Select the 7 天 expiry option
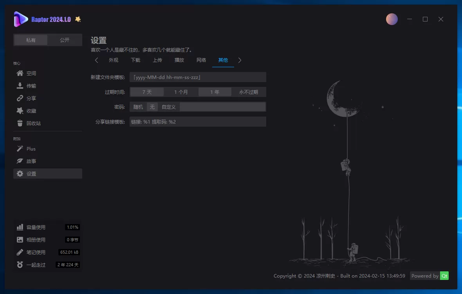This screenshot has width=462, height=294. (x=147, y=91)
